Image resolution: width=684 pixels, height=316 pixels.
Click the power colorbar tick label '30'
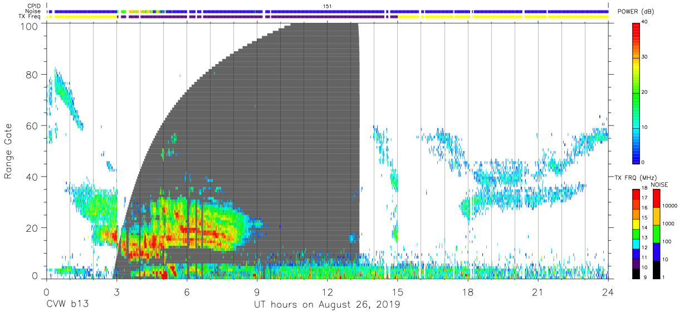pyautogui.click(x=646, y=57)
